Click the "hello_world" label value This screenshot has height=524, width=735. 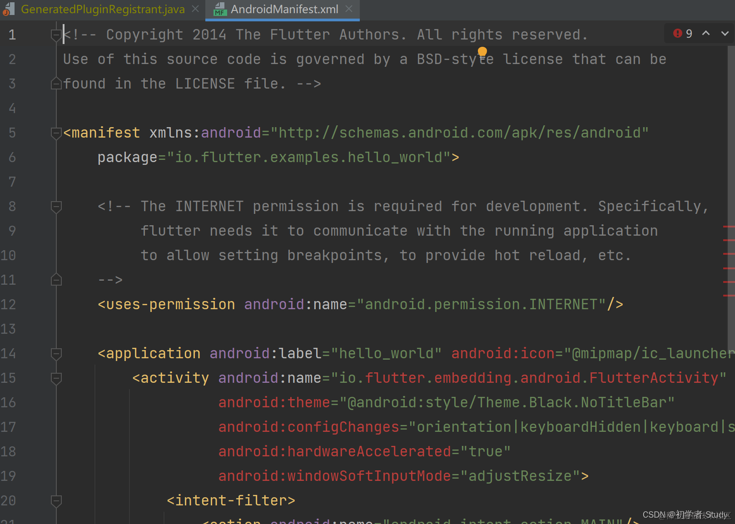tap(387, 353)
